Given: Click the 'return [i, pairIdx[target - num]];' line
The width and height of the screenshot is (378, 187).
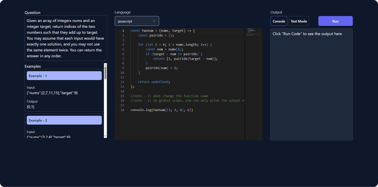Looking at the screenshot, I should pyautogui.click(x=185, y=59).
